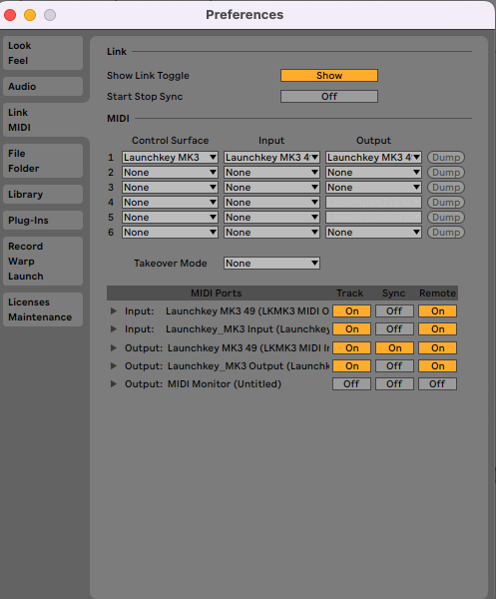496x599 pixels.
Task: Expand Output Launchkey_MK3 Output port
Action: point(114,365)
